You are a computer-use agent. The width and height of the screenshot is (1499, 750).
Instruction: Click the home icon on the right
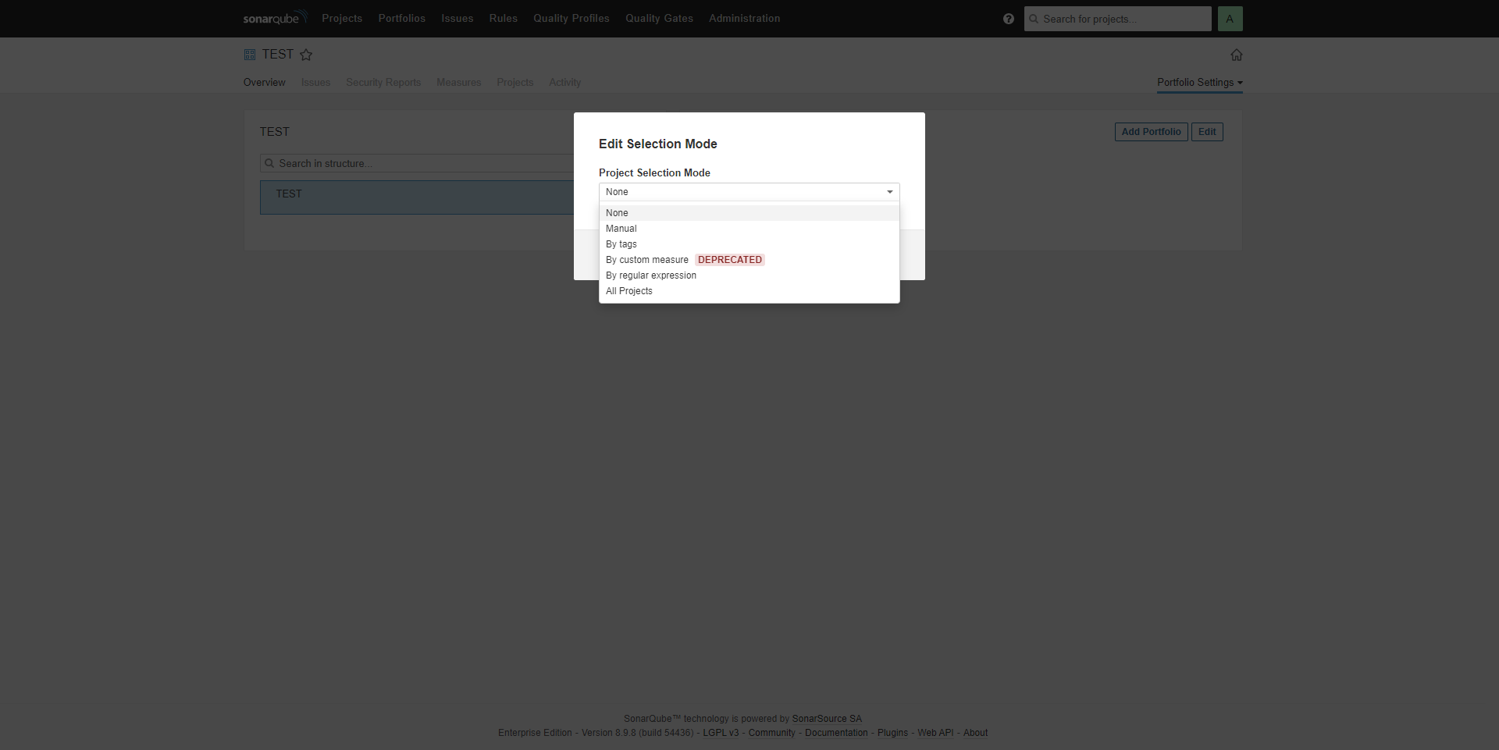click(1237, 55)
